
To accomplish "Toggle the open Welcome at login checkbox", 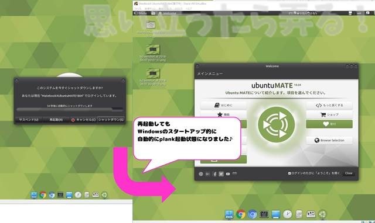I will (x=289, y=173).
